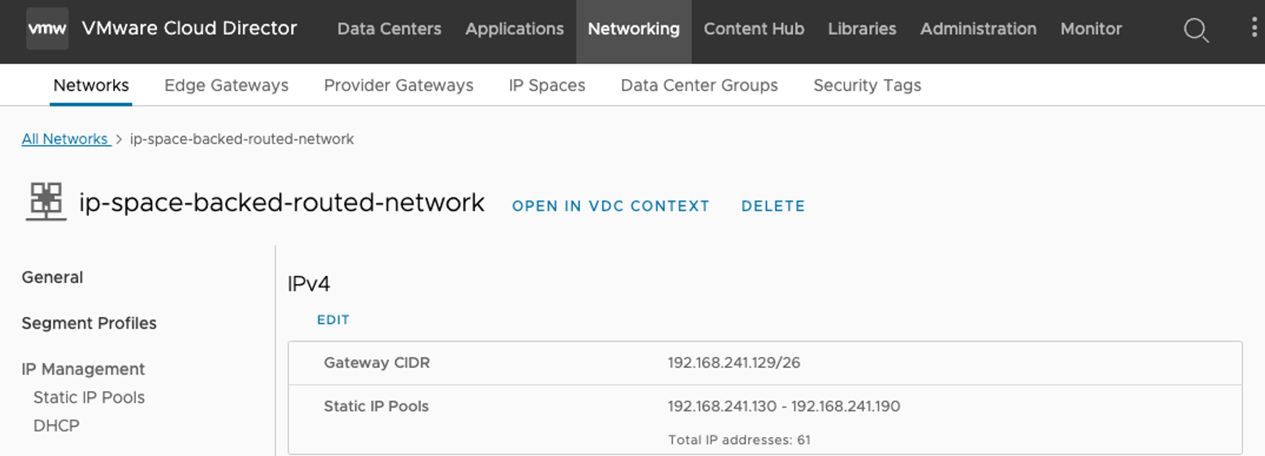This screenshot has width=1265, height=456.
Task: Open the IP Spaces tab
Action: pyautogui.click(x=546, y=85)
